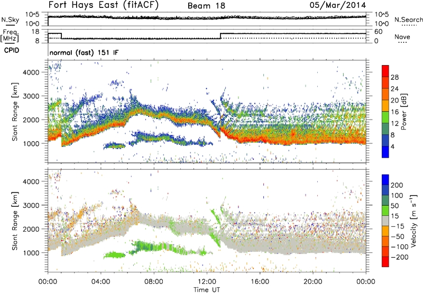Click the title Fort Hays East (fitACF)

tap(103, 5)
